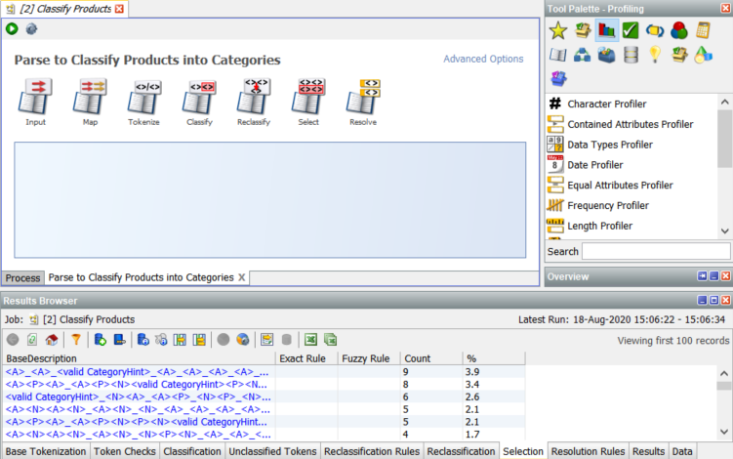Viewport: 733px width, 459px height.
Task: Run the process with green play button
Action: pyautogui.click(x=12, y=29)
